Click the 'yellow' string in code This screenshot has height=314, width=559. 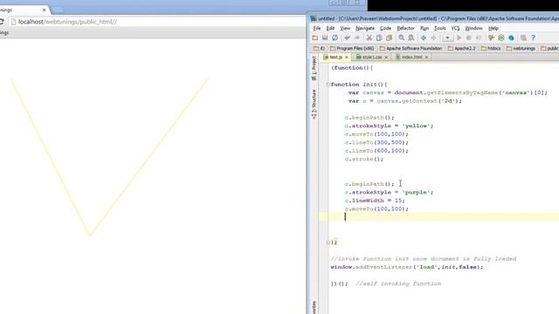416,126
